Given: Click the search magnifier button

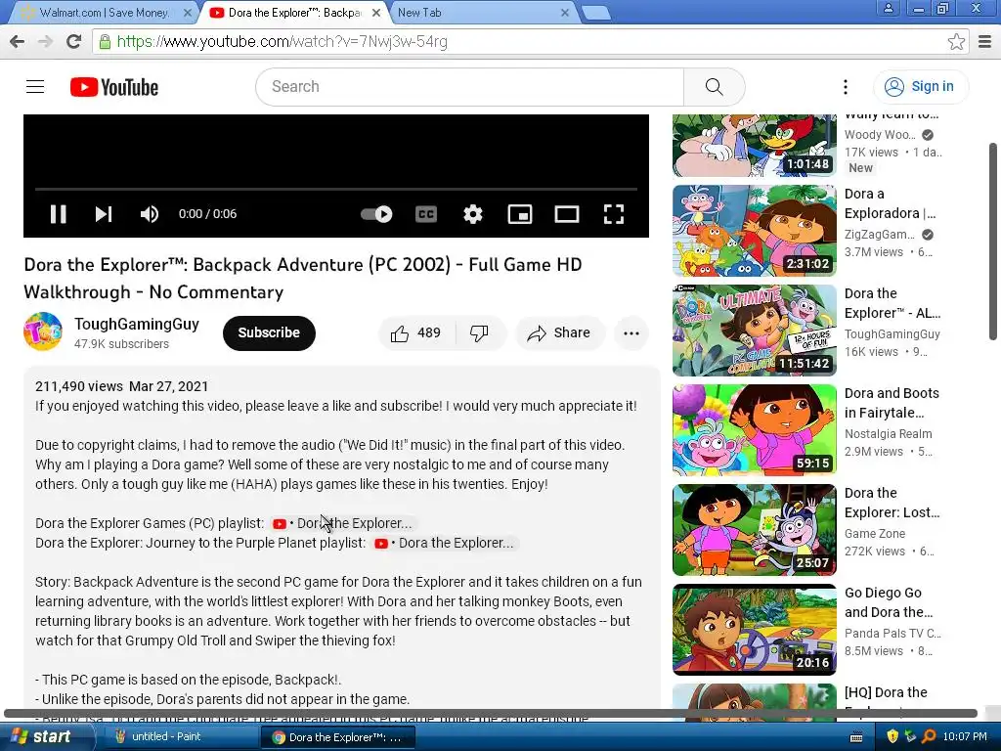Looking at the screenshot, I should [x=715, y=87].
